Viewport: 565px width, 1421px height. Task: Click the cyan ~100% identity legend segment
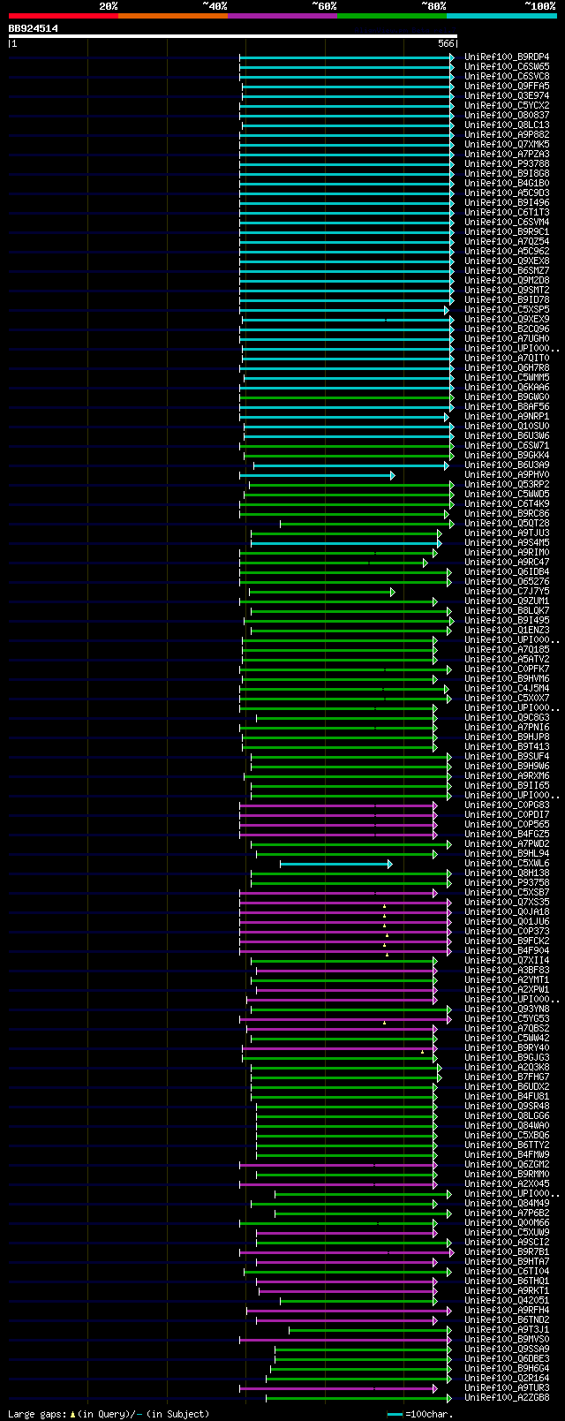click(x=501, y=16)
